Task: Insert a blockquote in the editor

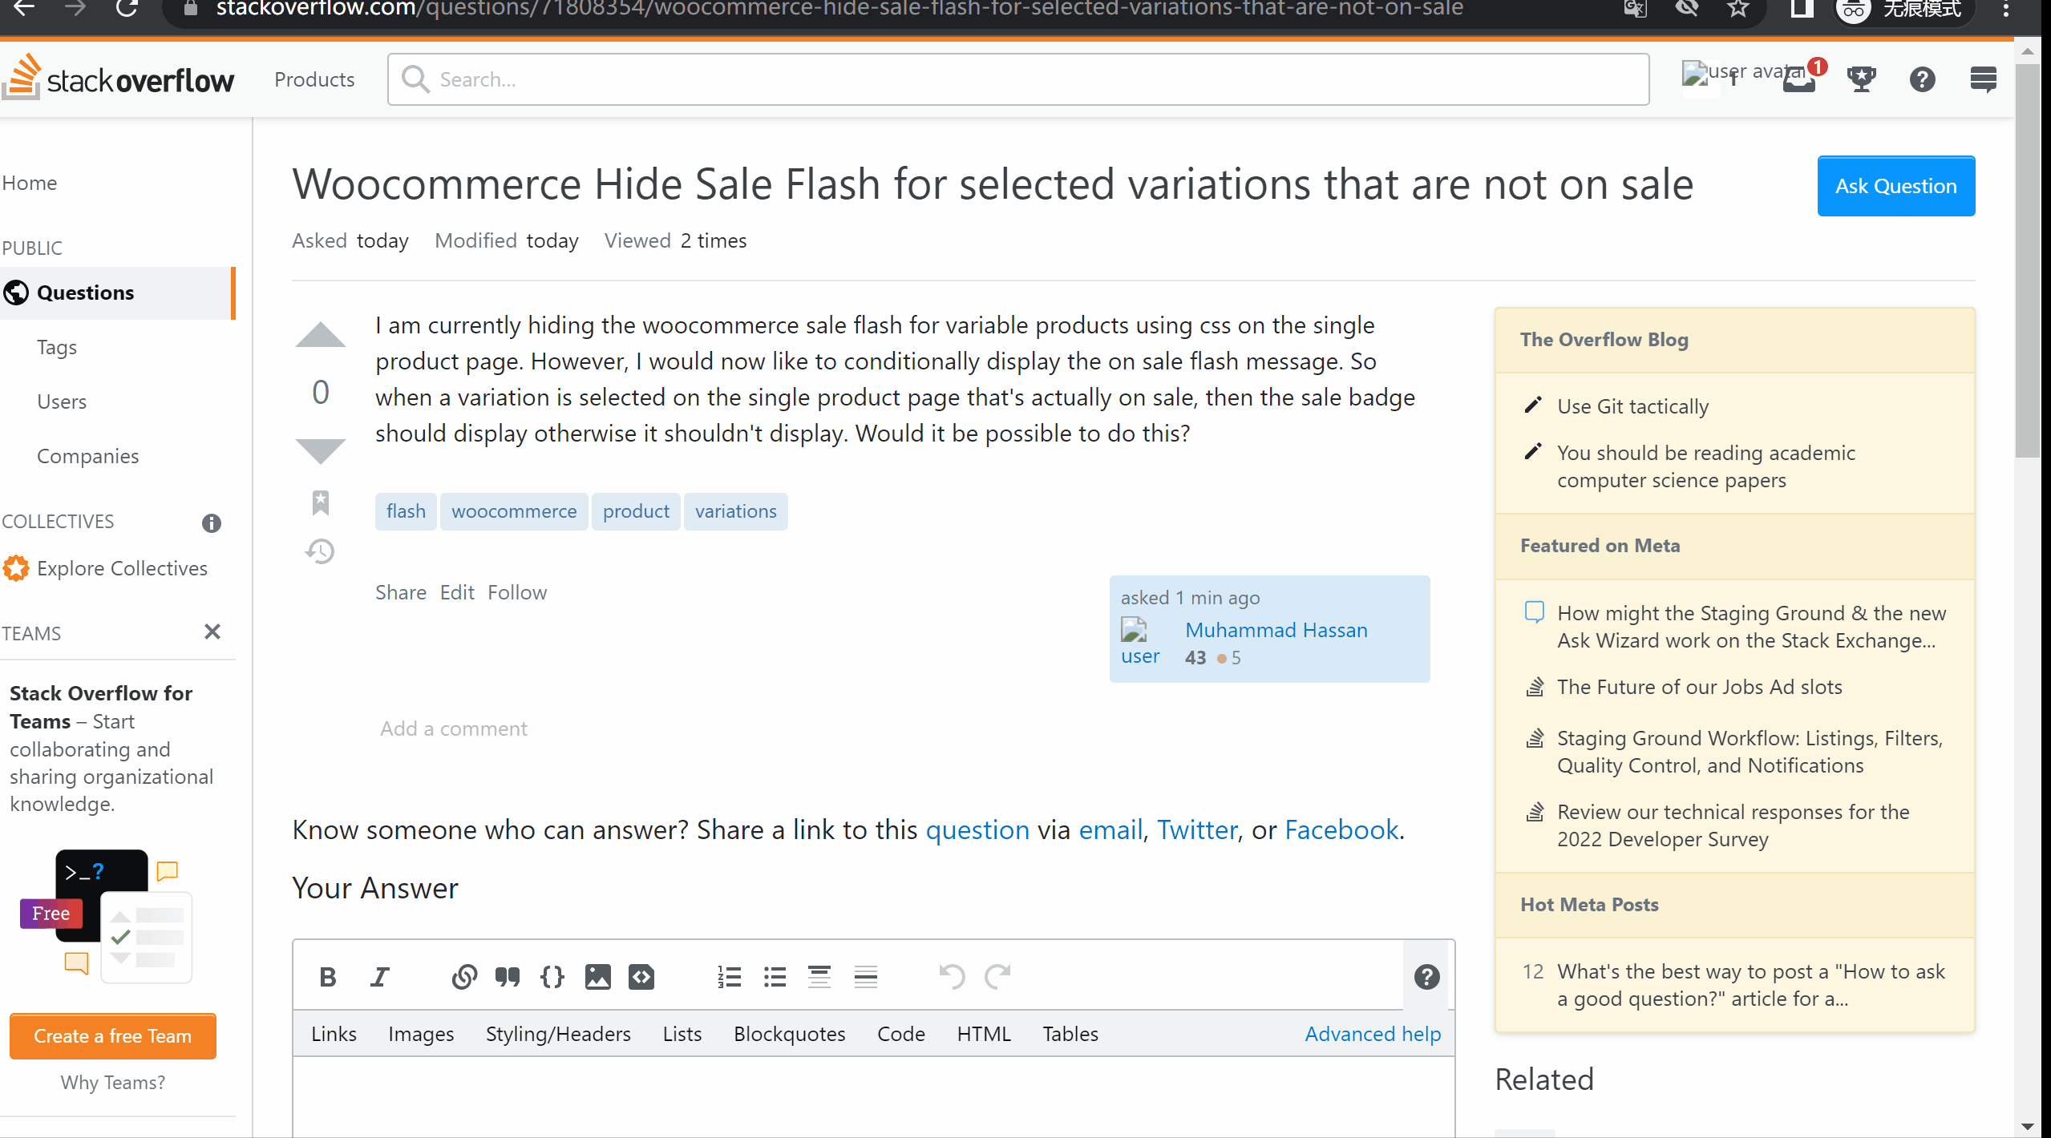Action: point(507,977)
